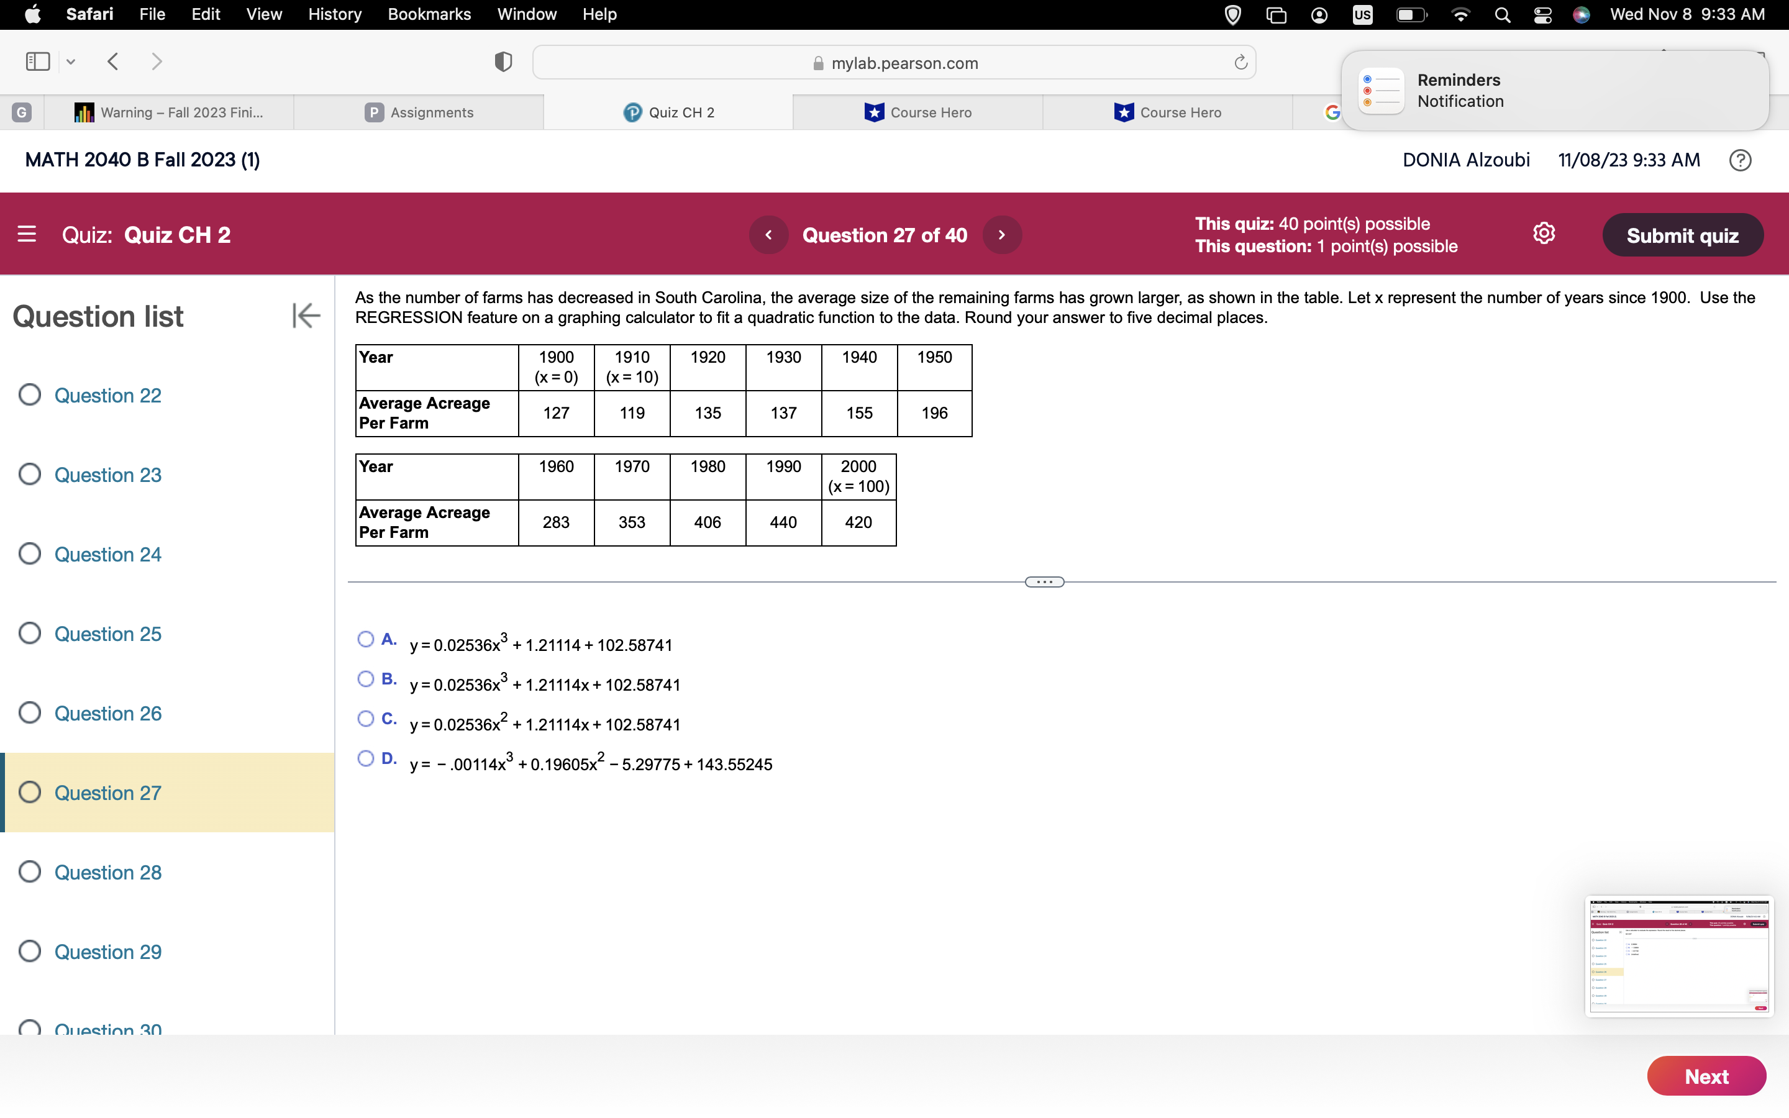Click the Safari back arrow
The image size is (1789, 1118).
(113, 61)
